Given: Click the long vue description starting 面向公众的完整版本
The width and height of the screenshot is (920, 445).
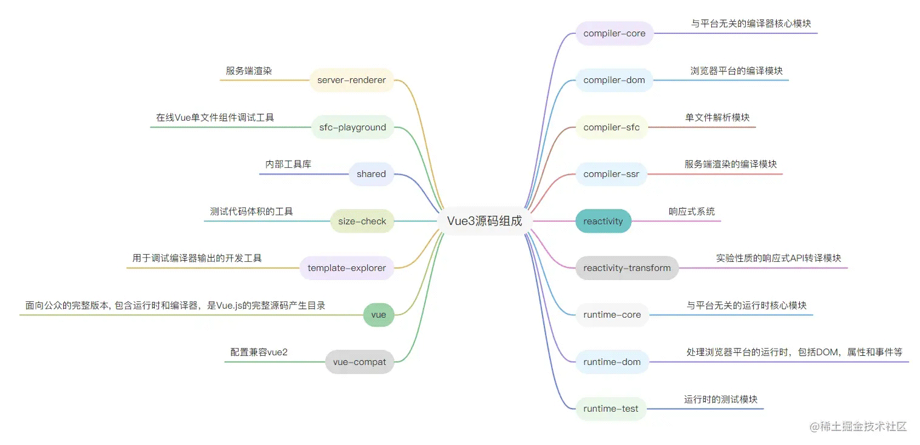Looking at the screenshot, I should coord(175,306).
